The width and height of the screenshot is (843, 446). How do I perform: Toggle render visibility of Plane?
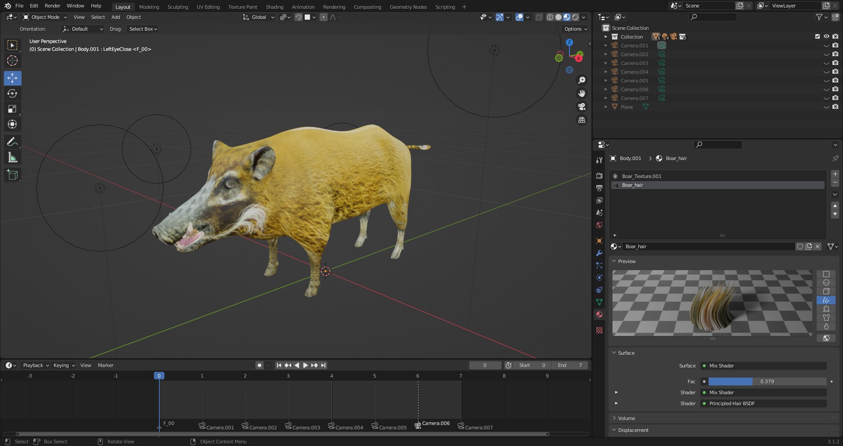click(835, 107)
